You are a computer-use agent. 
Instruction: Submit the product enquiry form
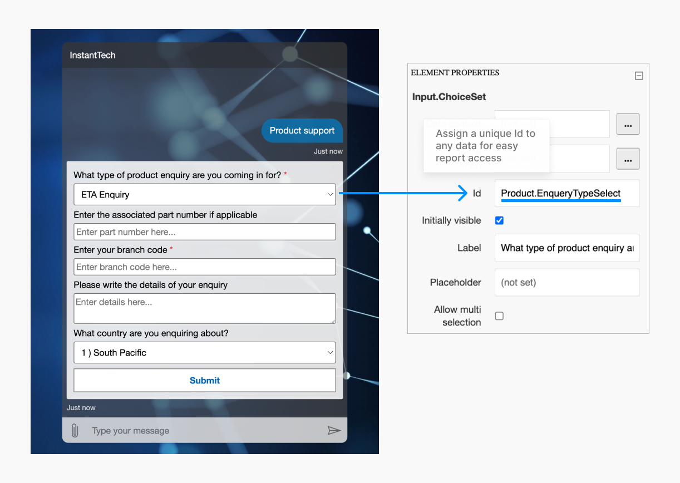204,381
